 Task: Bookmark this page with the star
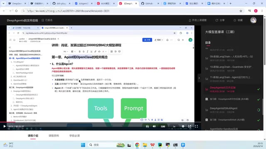(241, 11)
